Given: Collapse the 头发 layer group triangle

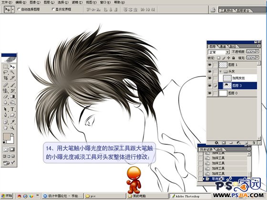Looking at the screenshot, I should click(221, 71).
